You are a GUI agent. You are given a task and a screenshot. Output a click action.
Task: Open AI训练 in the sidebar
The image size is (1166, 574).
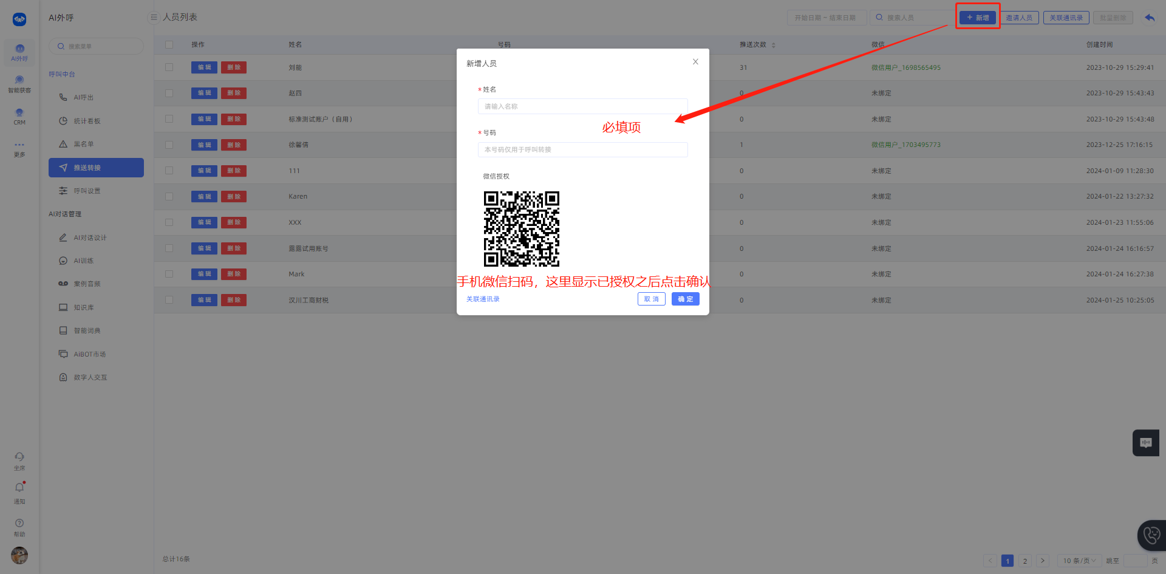click(x=96, y=261)
